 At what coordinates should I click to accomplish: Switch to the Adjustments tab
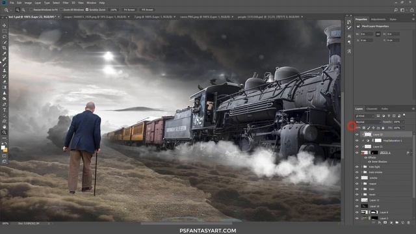point(378,19)
